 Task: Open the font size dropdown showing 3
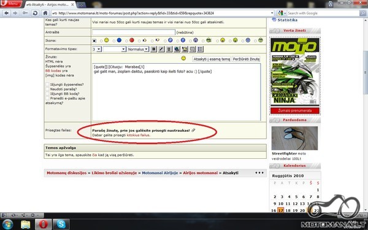click(97, 49)
